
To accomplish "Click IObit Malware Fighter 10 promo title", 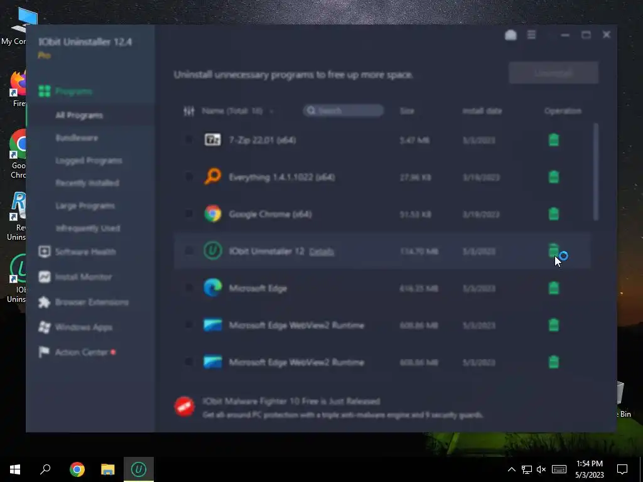I will pos(291,401).
